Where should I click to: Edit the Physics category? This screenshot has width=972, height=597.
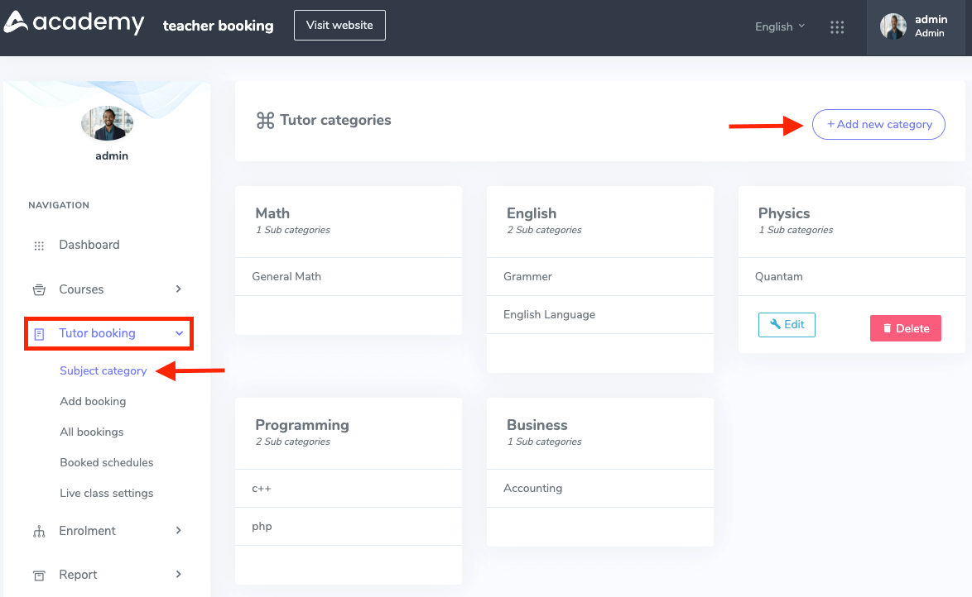[x=787, y=324]
